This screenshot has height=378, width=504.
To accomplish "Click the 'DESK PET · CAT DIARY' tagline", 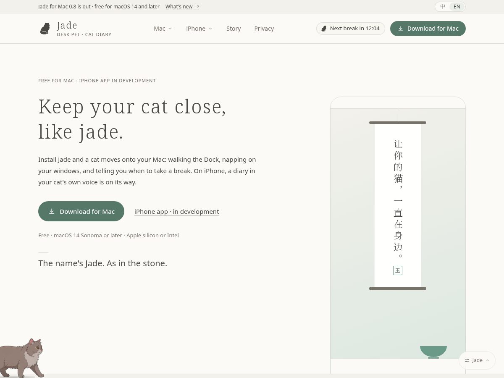I will pos(84,34).
